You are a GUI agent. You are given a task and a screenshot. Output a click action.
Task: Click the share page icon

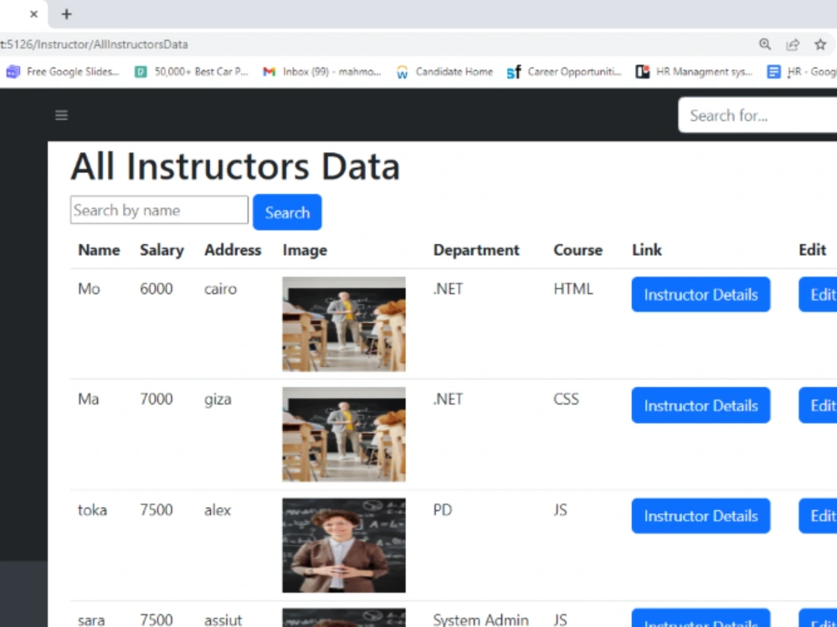coord(793,44)
